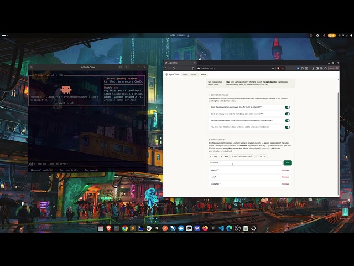Open the browser downloads icon

[x=313, y=68]
